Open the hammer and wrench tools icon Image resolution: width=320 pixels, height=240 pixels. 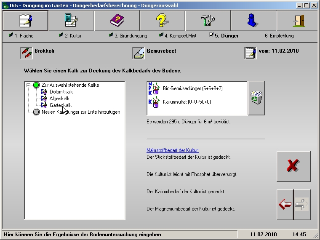click(208, 21)
